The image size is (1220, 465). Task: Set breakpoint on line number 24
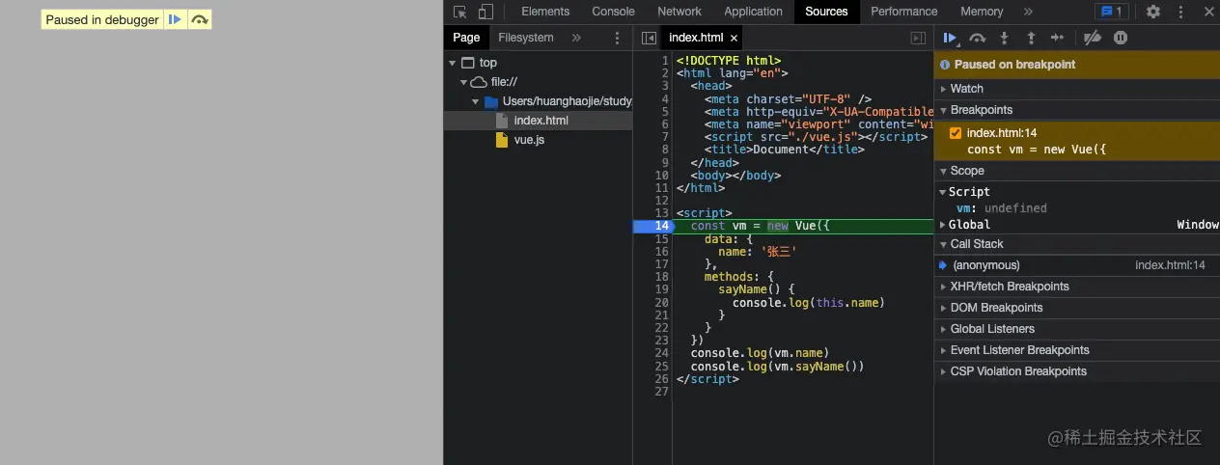pos(662,352)
